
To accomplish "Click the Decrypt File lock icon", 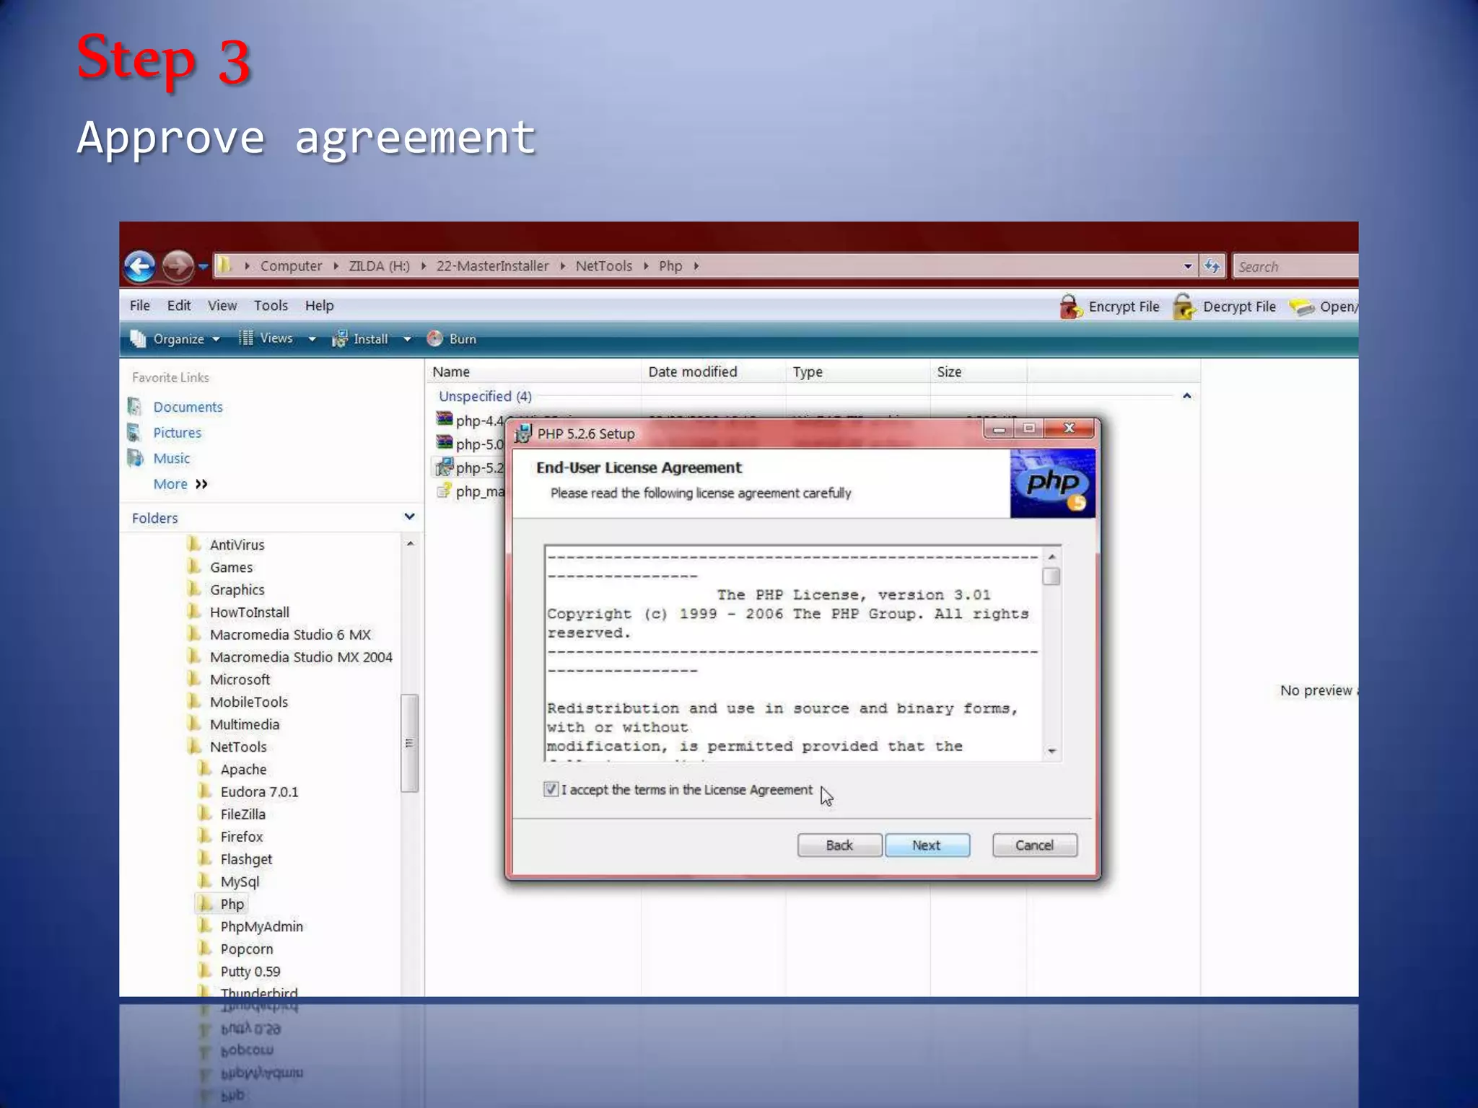I will [x=1184, y=307].
